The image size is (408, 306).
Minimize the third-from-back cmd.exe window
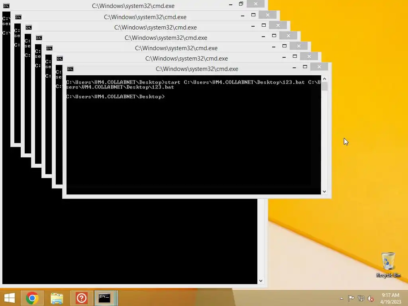[253, 26]
